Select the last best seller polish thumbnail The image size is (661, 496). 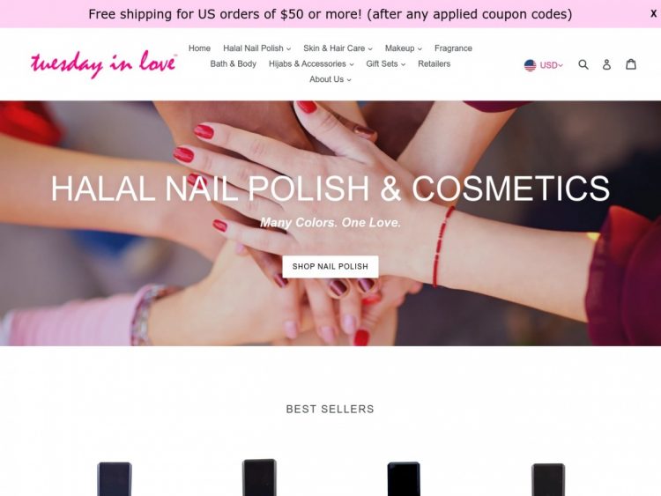point(548,479)
